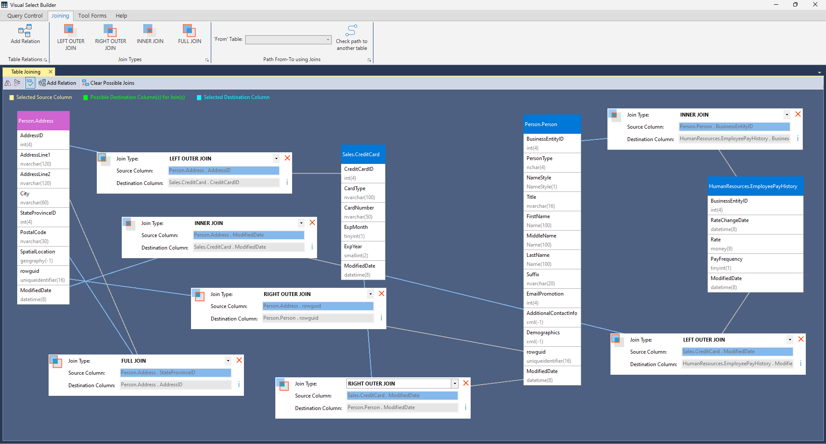
Task: Expand Join Types group launcher
Action: click(x=207, y=60)
